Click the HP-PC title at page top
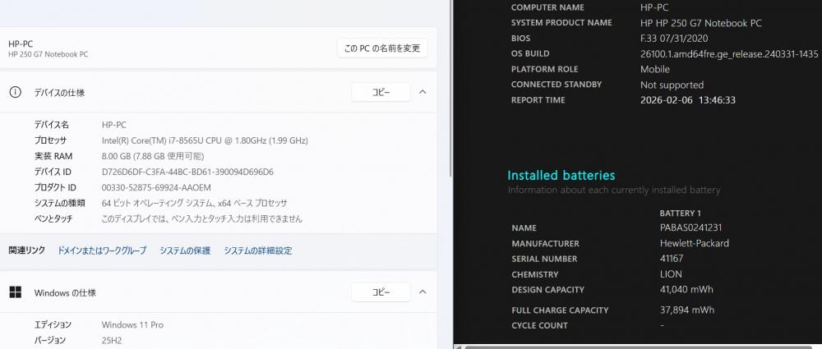Image resolution: width=822 pixels, height=349 pixels. coord(21,44)
